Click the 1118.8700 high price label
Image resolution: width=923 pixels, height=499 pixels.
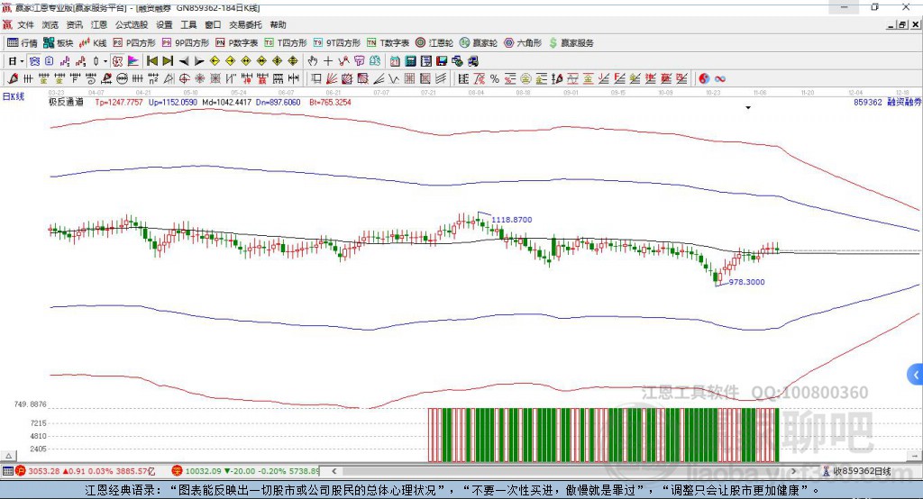[512, 220]
